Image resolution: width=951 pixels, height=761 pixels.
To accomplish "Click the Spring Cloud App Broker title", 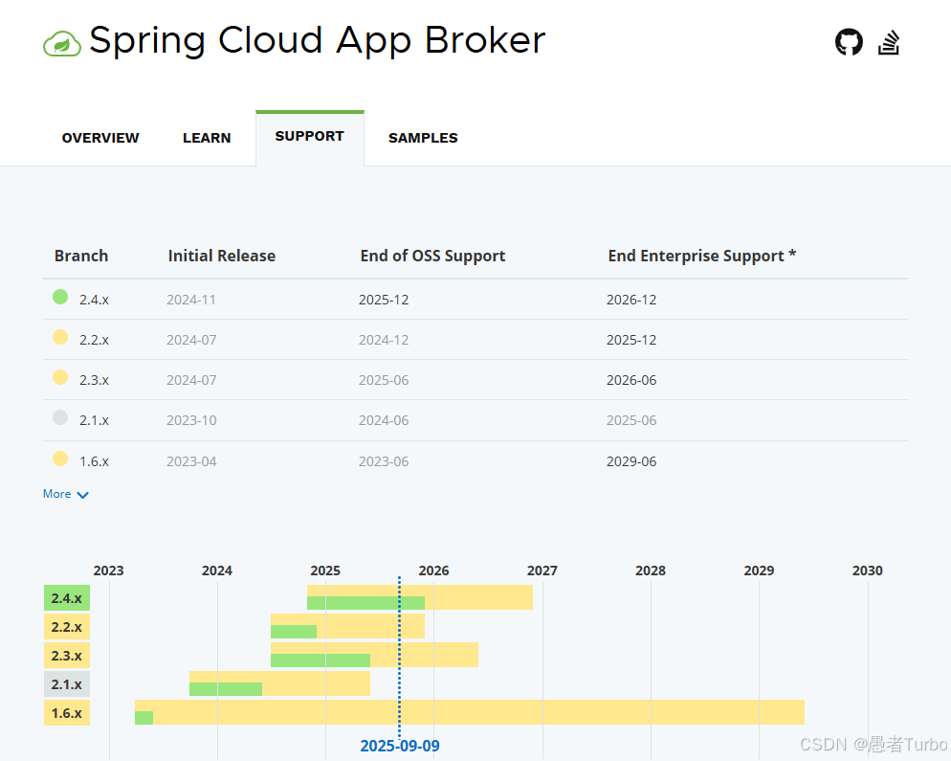I will [x=318, y=40].
